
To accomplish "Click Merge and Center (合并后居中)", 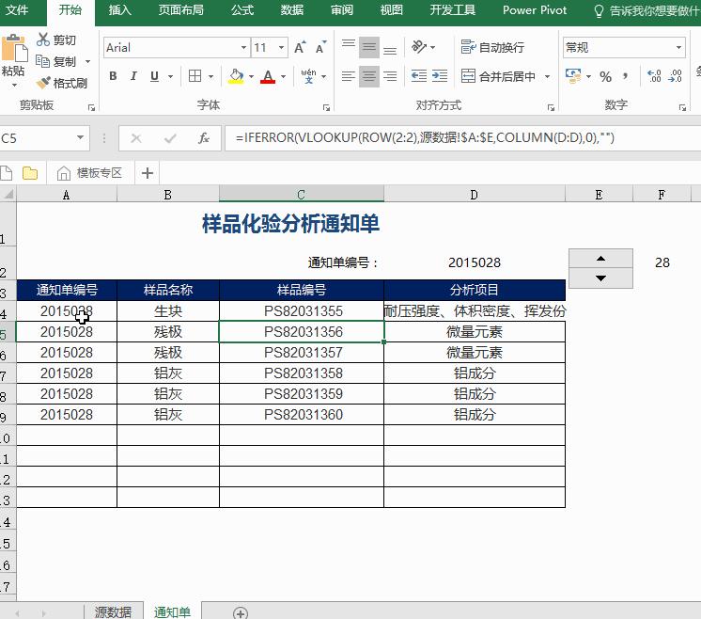I will pyautogui.click(x=498, y=76).
